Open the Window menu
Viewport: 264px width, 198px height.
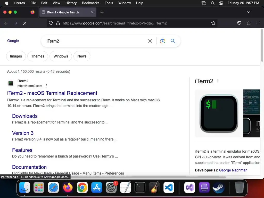click(125, 3)
